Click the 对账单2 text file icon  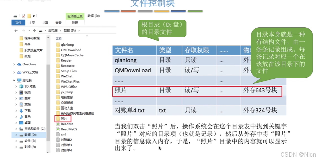point(58,140)
